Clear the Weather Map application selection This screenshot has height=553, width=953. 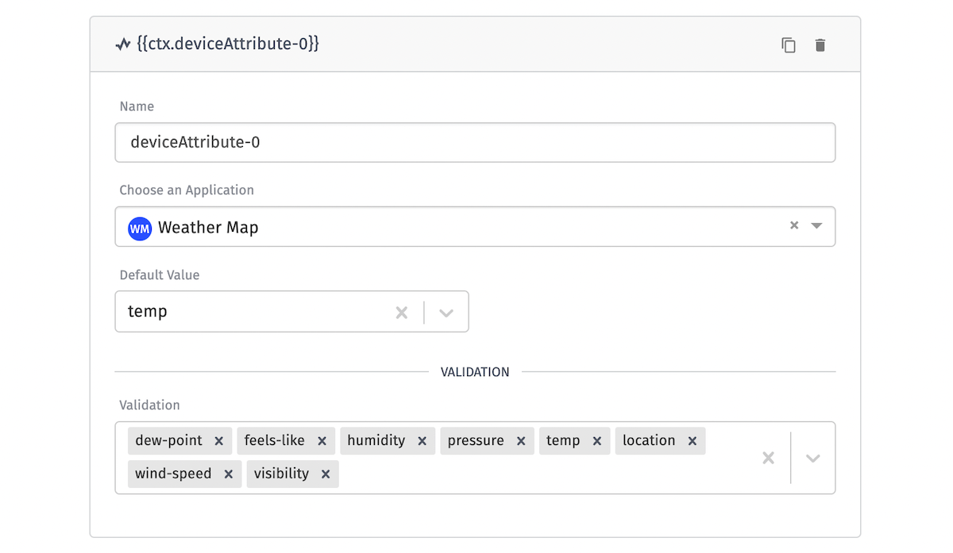click(794, 226)
